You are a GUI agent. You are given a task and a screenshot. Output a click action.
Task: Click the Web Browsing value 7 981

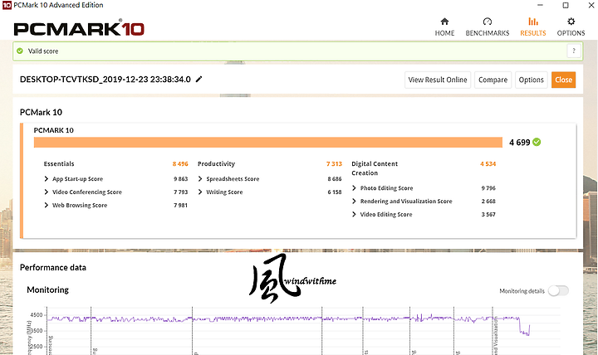(x=181, y=205)
